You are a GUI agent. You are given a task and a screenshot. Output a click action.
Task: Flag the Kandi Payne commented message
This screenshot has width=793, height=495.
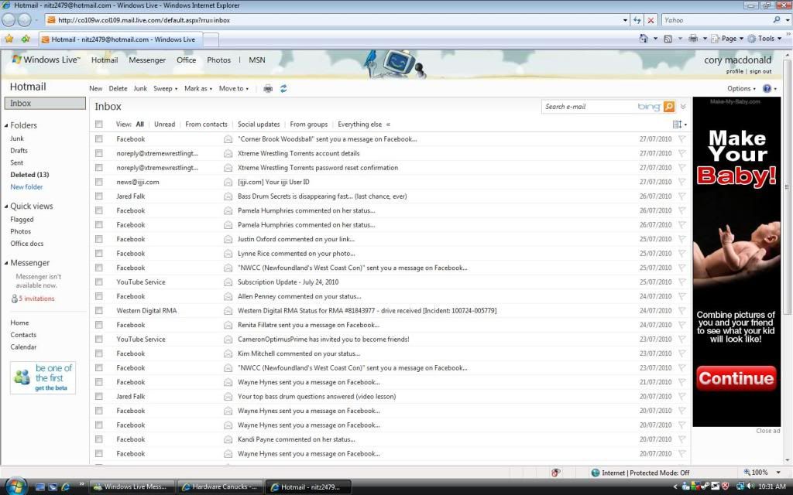[681, 439]
